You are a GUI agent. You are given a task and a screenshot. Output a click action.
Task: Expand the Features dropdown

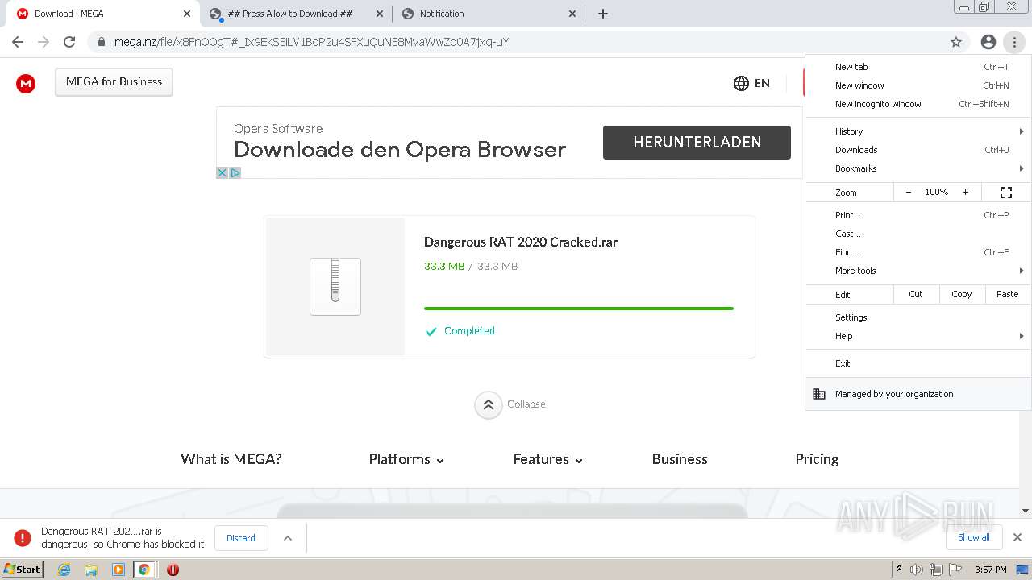(x=548, y=459)
